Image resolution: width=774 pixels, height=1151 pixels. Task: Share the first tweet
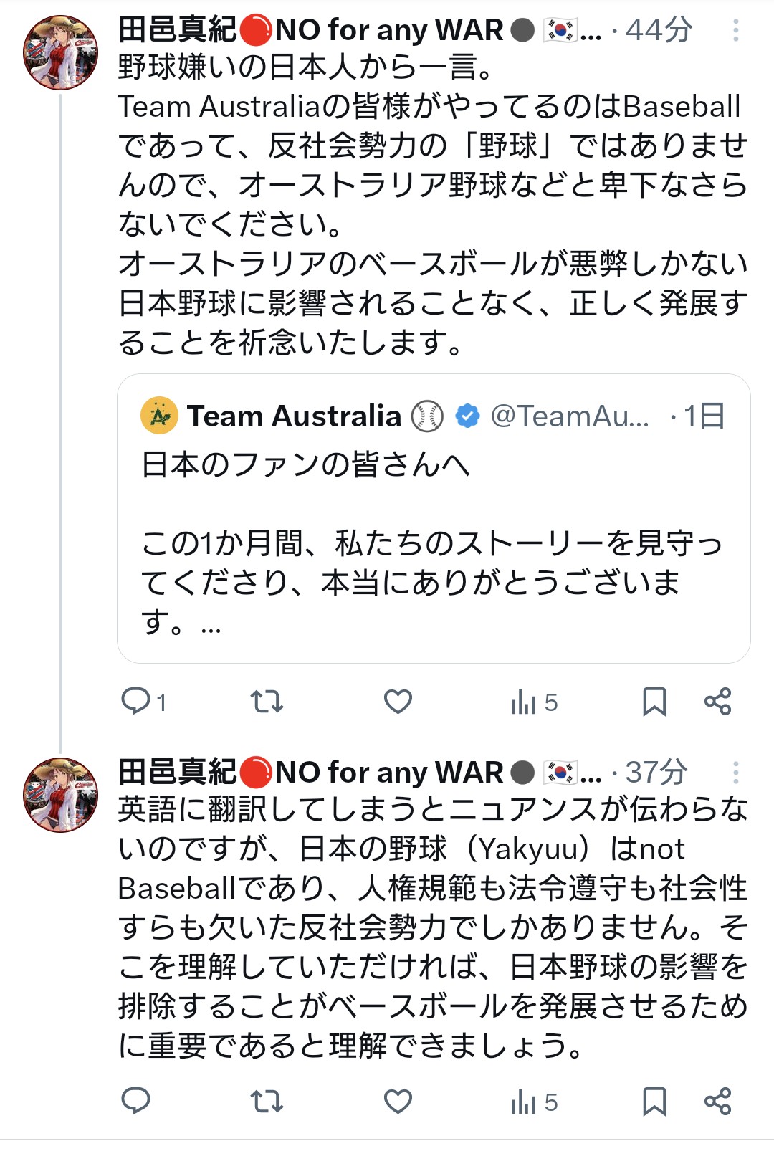(x=717, y=701)
